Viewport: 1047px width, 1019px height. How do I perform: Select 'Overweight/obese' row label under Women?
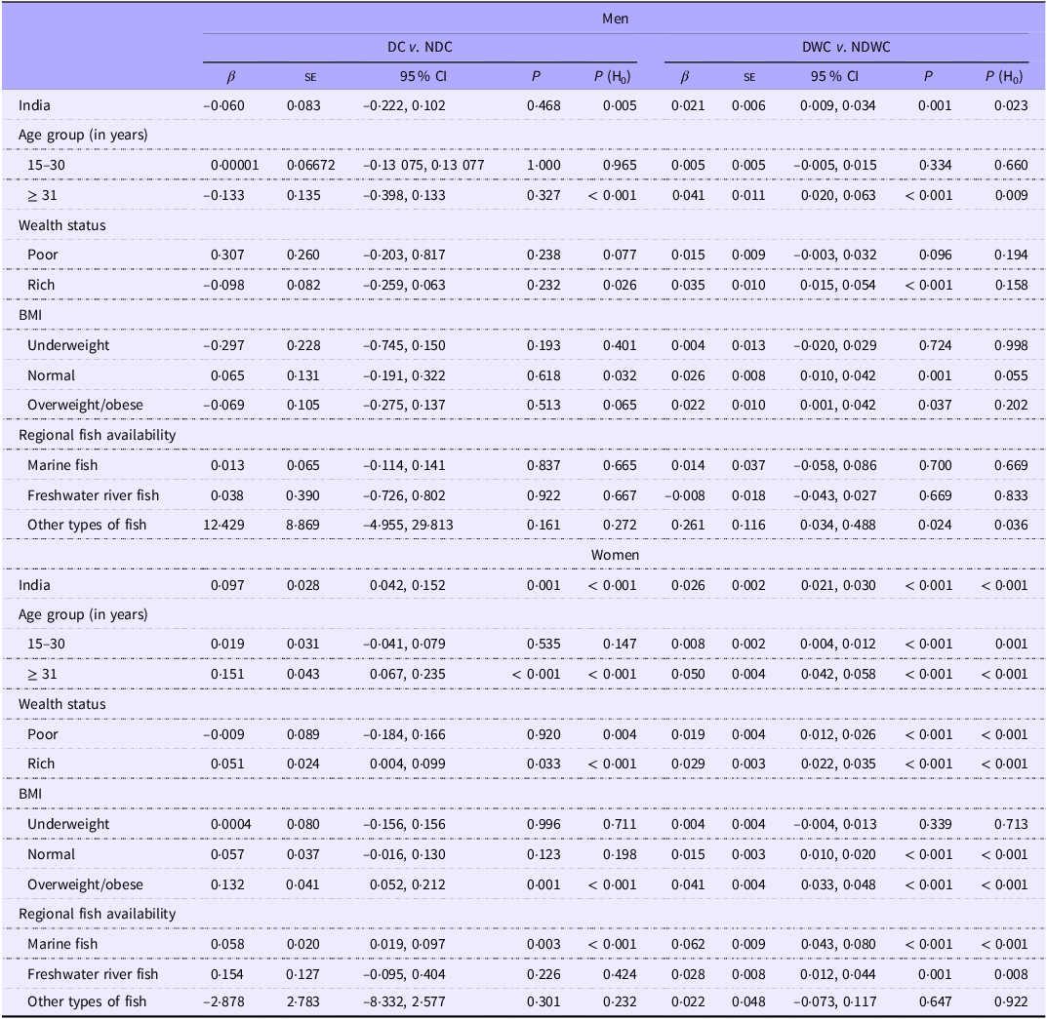tap(85, 884)
